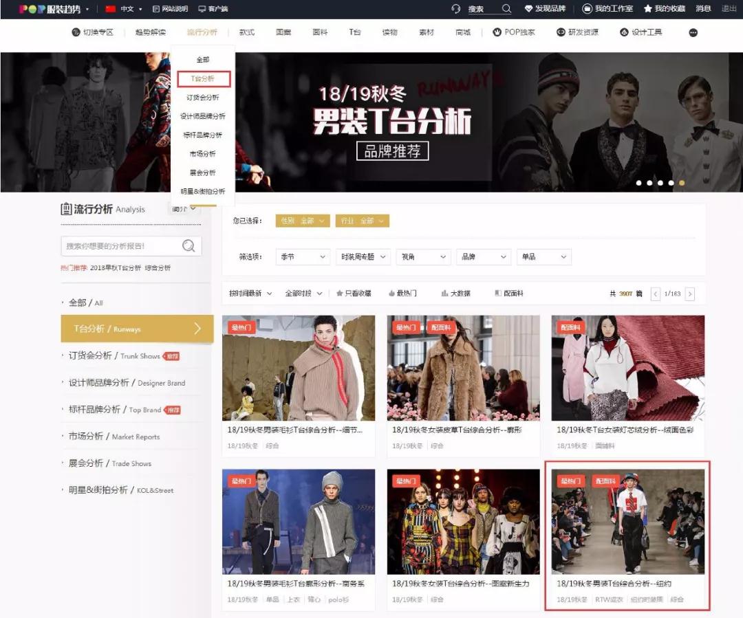Select the last yellow carousel dot

pos(681,183)
